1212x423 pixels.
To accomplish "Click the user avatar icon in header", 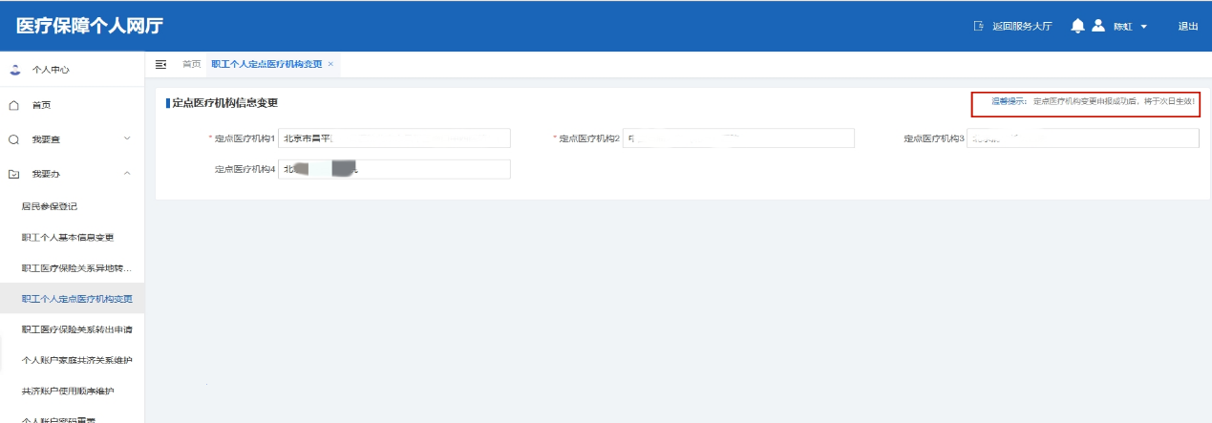I will click(1098, 26).
